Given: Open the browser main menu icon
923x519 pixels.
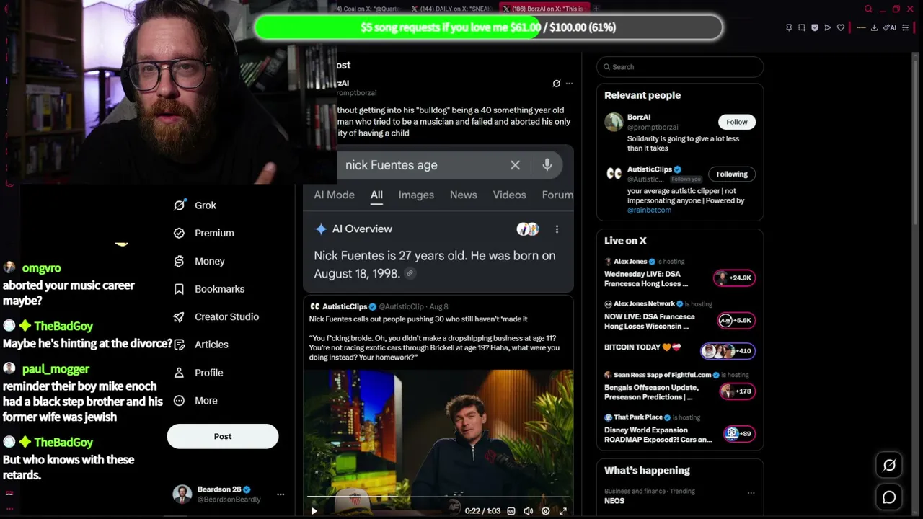Looking at the screenshot, I should click(906, 27).
